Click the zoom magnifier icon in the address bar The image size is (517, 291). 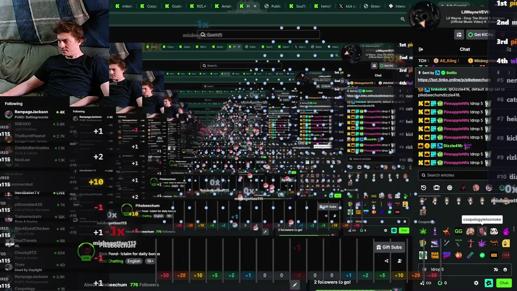(x=403, y=19)
